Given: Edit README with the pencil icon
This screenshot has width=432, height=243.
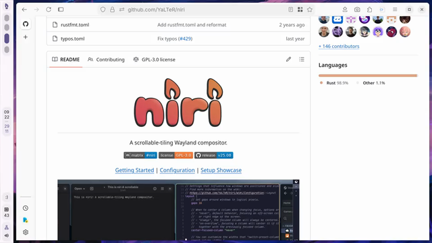Looking at the screenshot, I should (288, 59).
